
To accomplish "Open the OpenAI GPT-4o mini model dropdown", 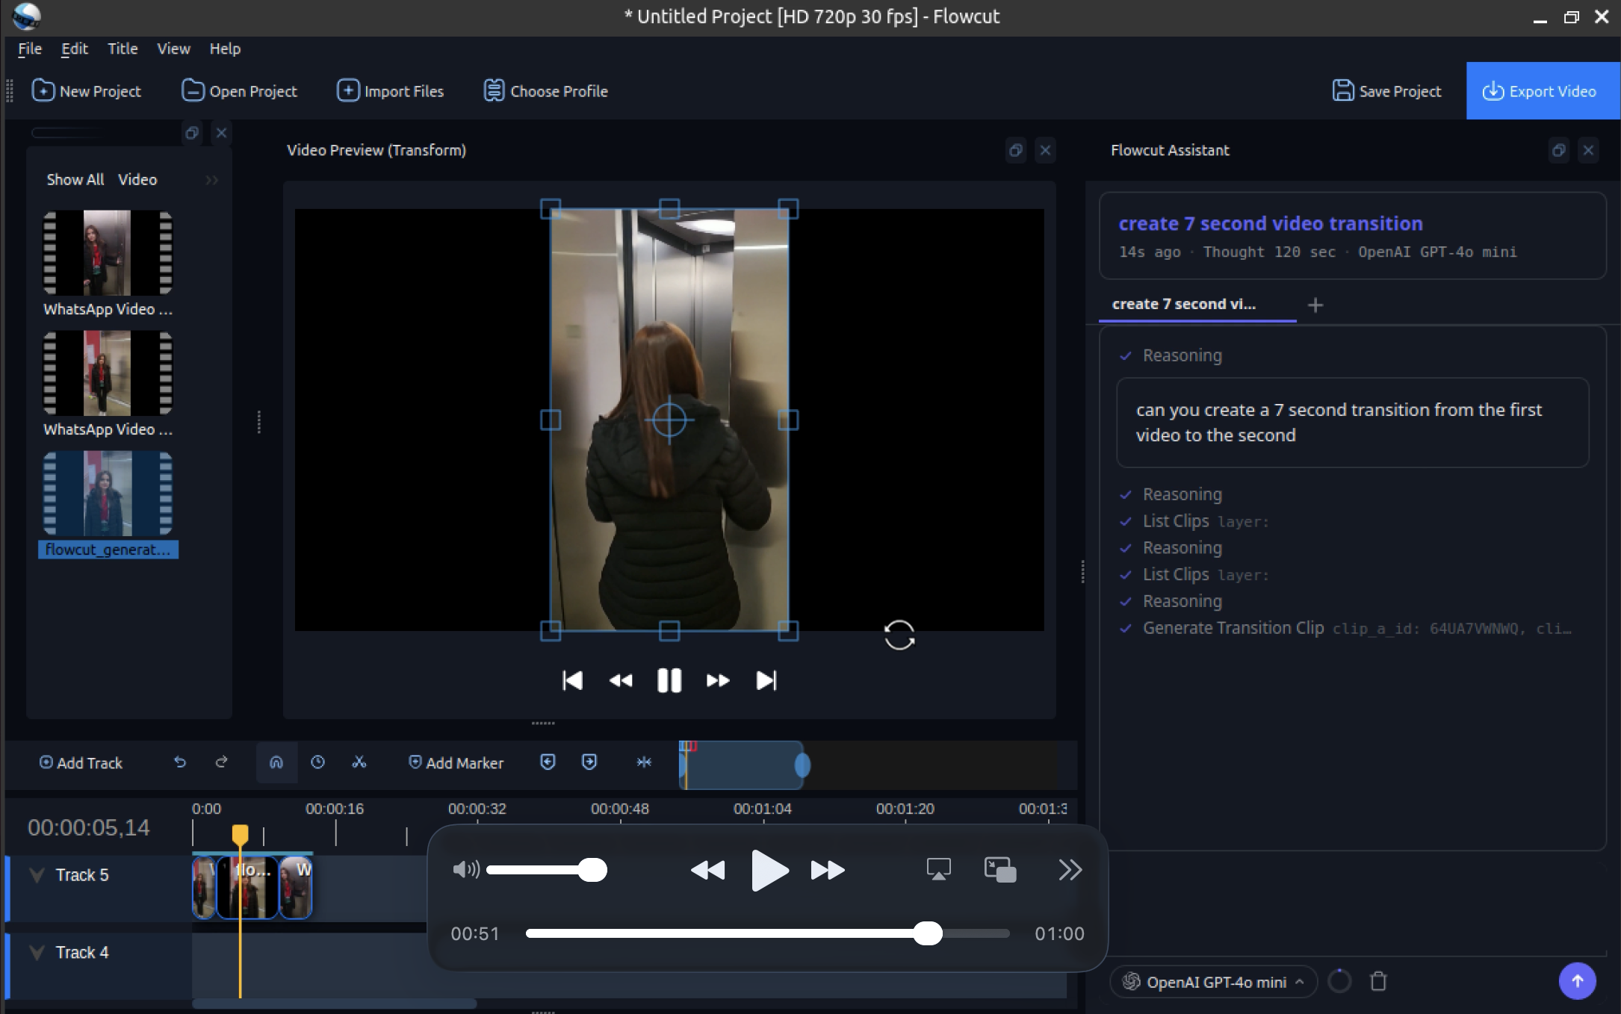I will 1215,982.
